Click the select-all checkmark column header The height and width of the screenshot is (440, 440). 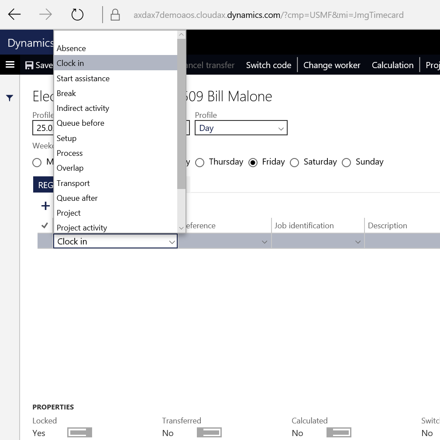45,226
